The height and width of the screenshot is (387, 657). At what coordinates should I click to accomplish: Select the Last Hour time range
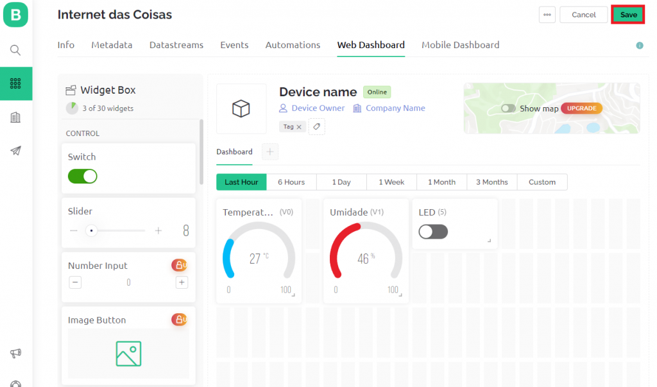click(x=241, y=182)
